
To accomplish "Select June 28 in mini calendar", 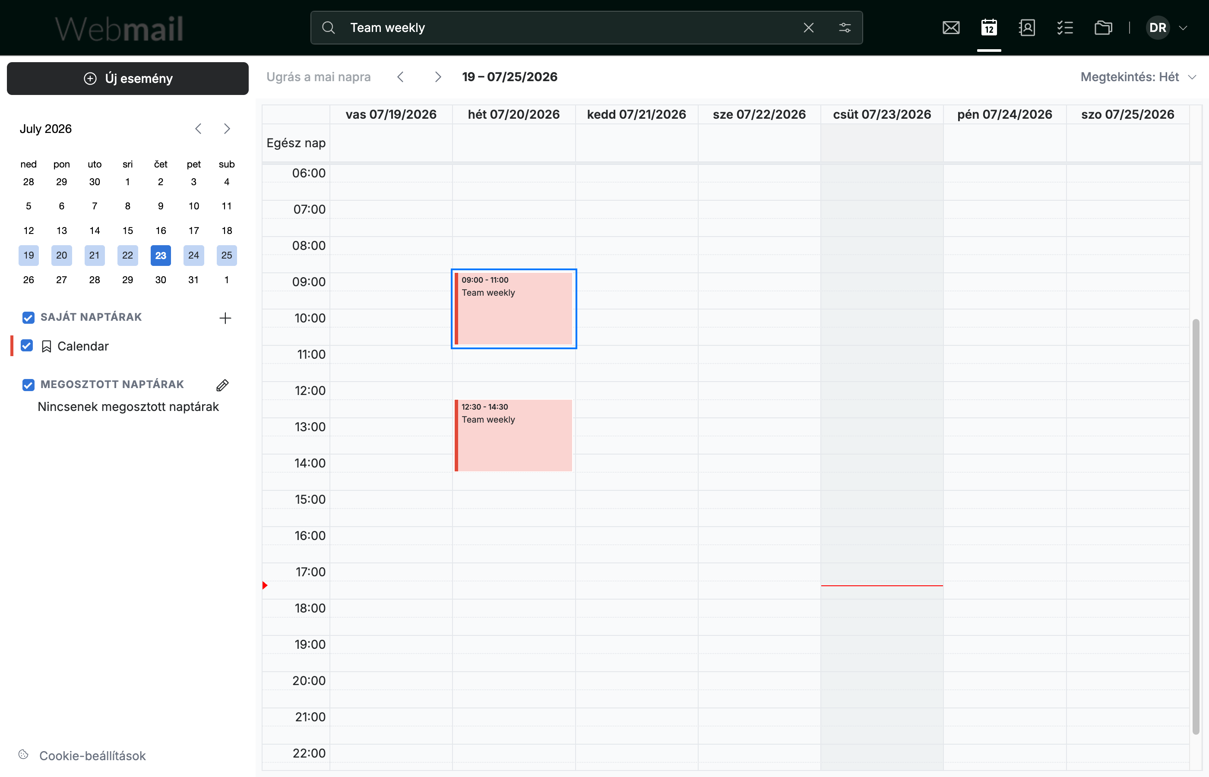I will coord(29,182).
